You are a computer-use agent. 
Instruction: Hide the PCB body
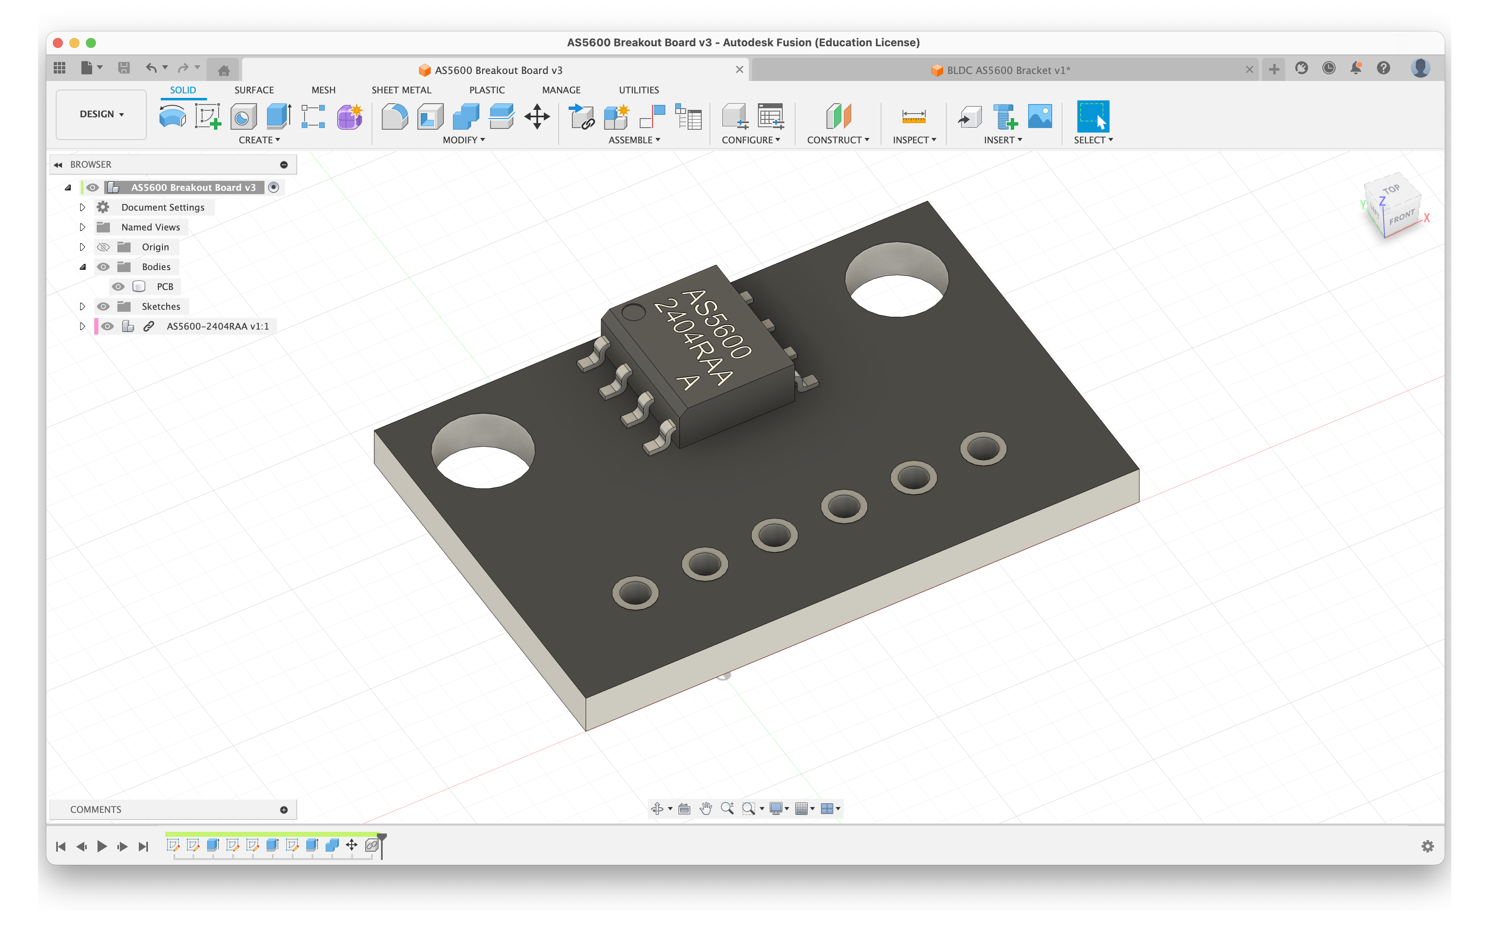coord(118,287)
